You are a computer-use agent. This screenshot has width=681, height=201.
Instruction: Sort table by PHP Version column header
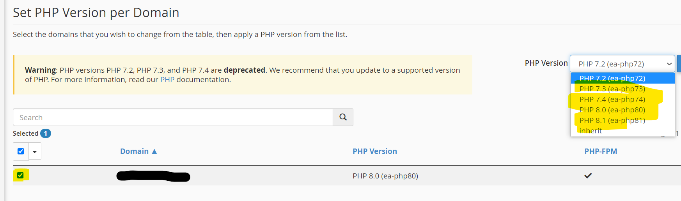point(375,151)
